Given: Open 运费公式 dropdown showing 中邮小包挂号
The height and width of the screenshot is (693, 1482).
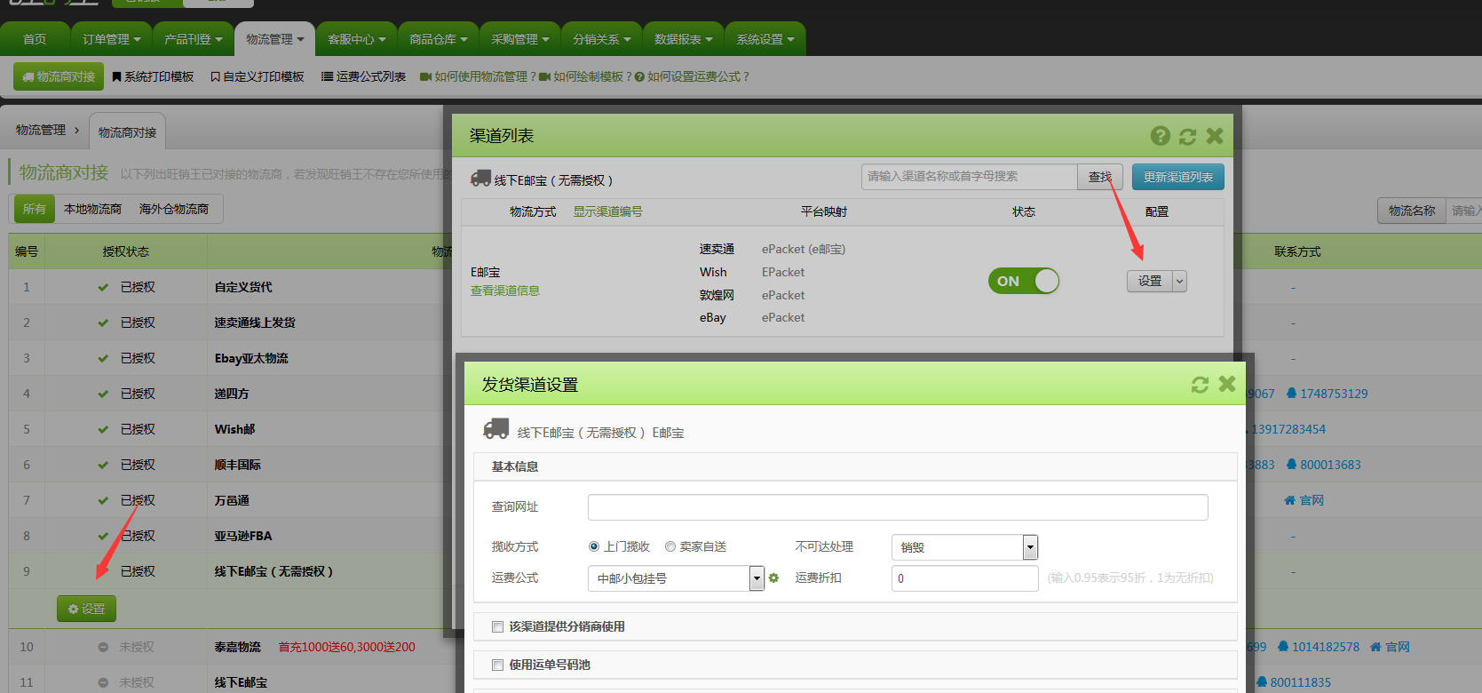Looking at the screenshot, I should 676,578.
